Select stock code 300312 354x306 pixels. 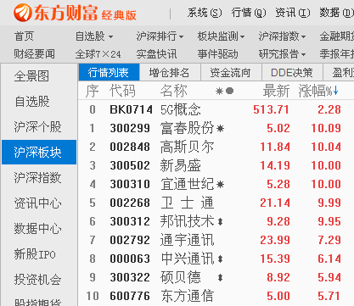click(130, 221)
